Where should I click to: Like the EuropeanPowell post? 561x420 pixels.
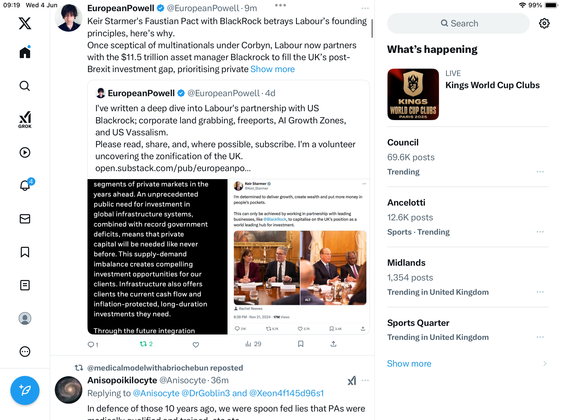[196, 345]
